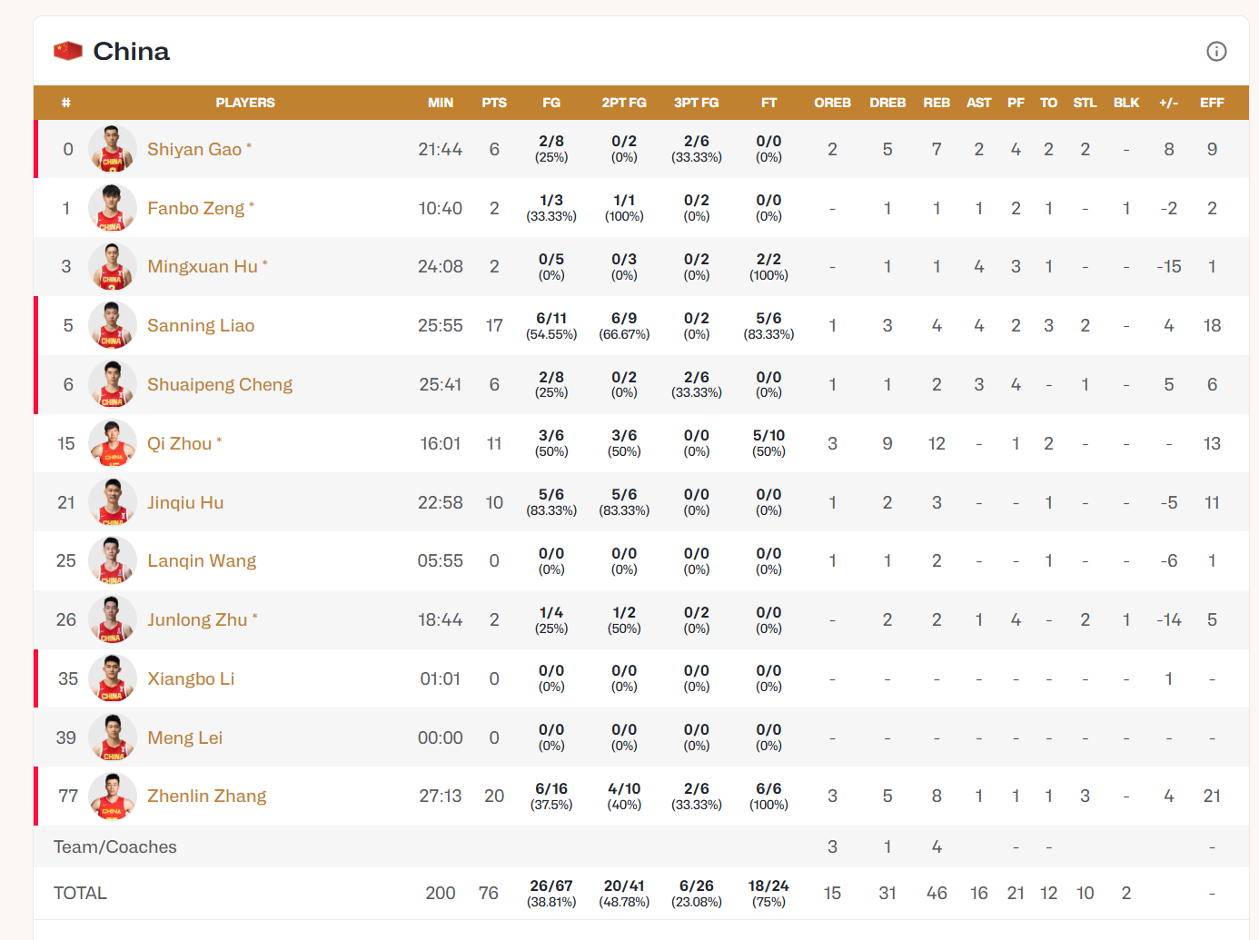Select the Mingxuan Hu name link

click(203, 266)
